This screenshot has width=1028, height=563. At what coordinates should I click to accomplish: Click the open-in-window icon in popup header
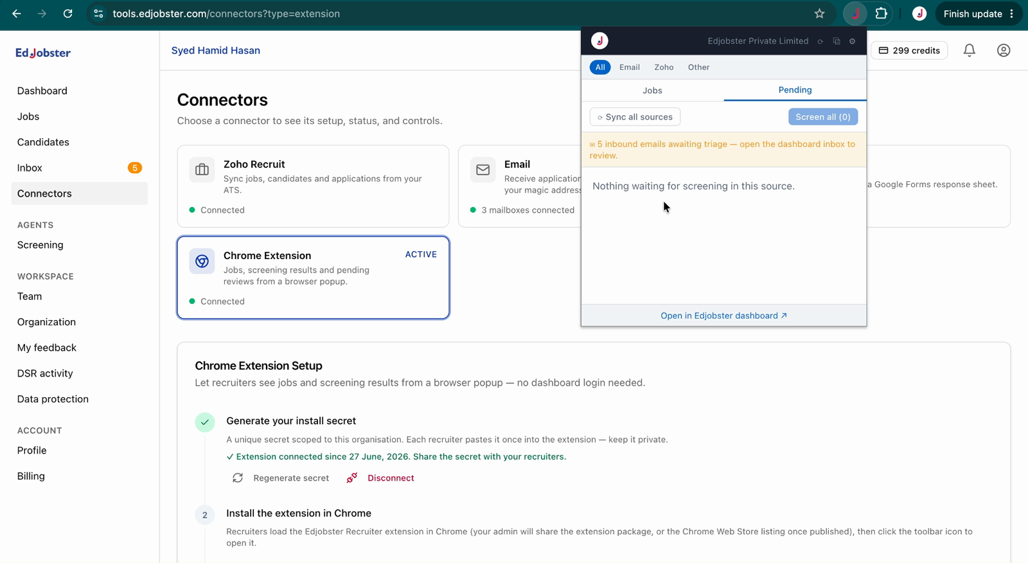tap(837, 41)
